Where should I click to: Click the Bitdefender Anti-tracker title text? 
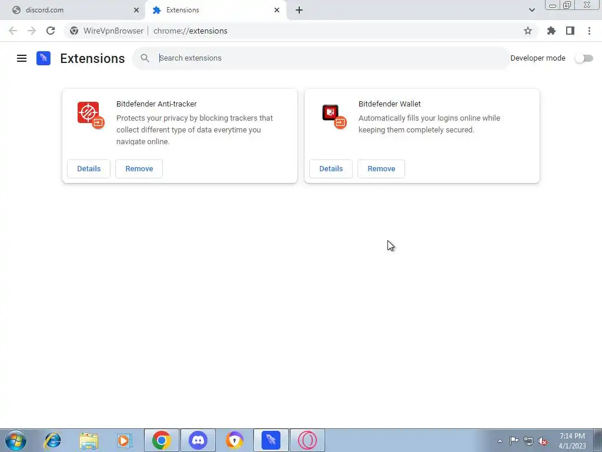pyautogui.click(x=156, y=104)
